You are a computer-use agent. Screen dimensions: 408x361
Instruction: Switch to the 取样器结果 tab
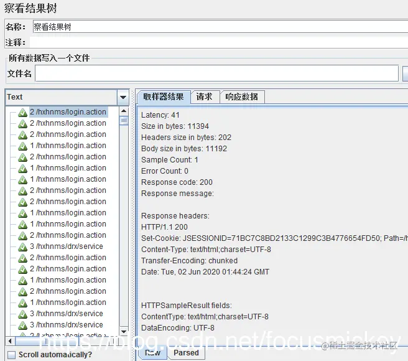coord(164,97)
